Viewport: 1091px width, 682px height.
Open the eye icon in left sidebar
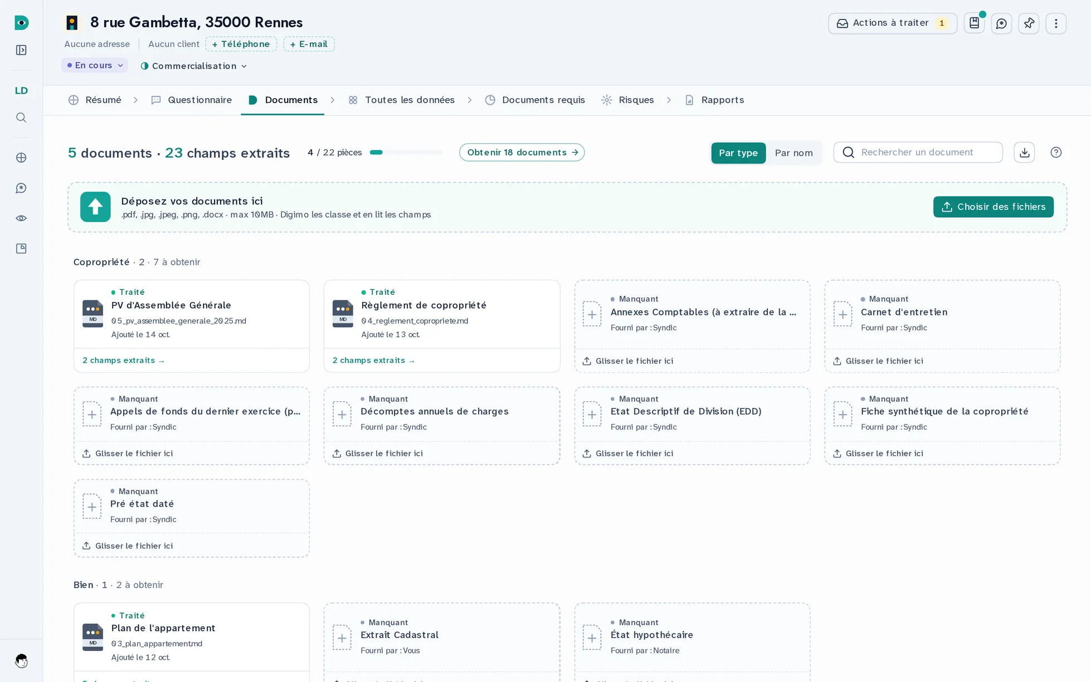tap(21, 218)
